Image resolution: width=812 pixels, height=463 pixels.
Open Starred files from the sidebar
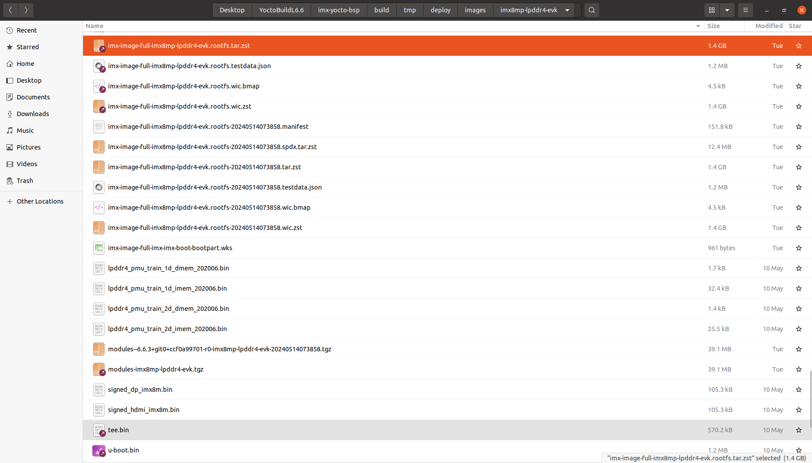tap(27, 47)
